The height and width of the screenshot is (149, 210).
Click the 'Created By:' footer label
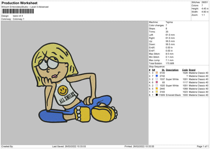click(7, 147)
